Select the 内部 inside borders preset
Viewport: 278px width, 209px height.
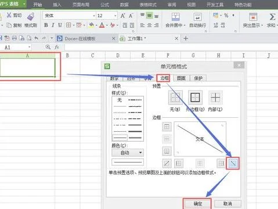[x=215, y=98]
